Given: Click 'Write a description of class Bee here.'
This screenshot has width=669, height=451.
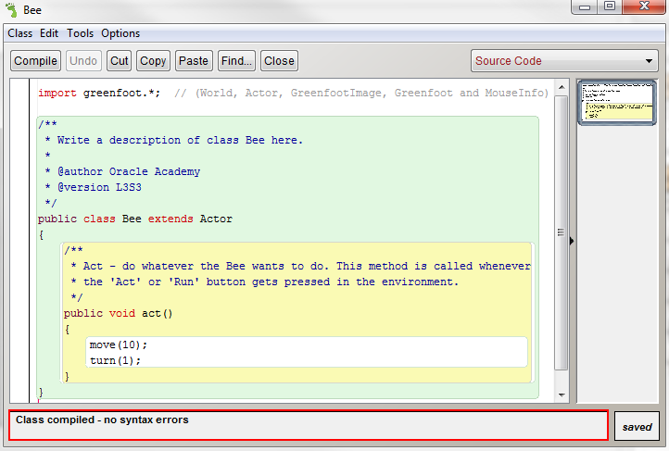Looking at the screenshot, I should coord(180,140).
